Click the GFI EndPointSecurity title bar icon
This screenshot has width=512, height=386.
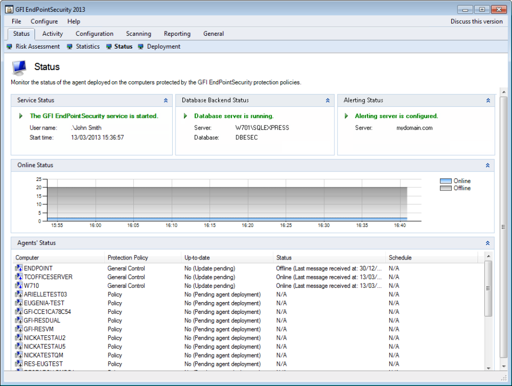[8, 9]
